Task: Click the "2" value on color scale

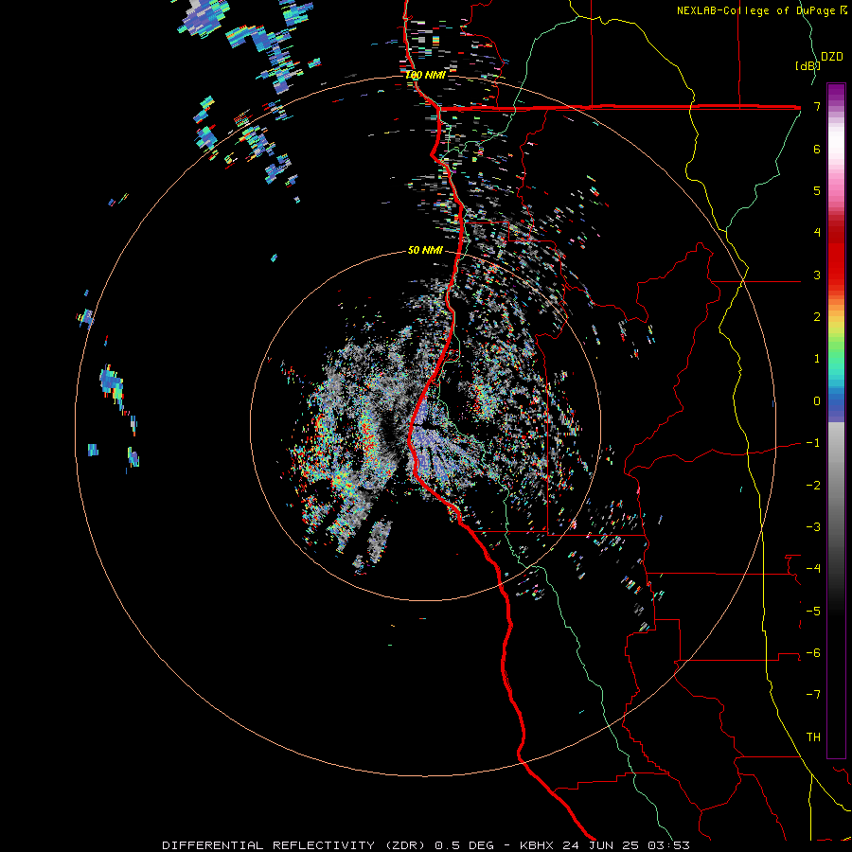Action: click(817, 317)
